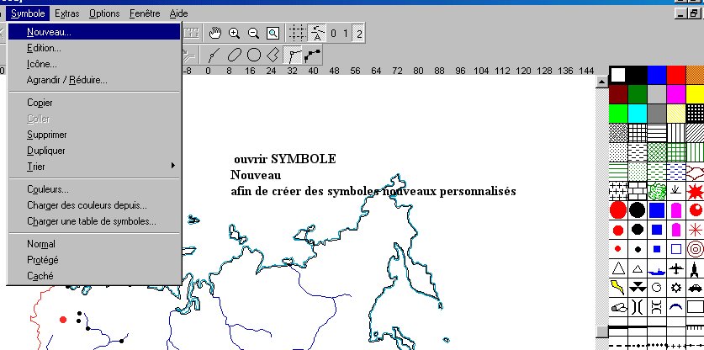Click Charger une table de symboles...
This screenshot has width=704, height=350.
pos(91,221)
